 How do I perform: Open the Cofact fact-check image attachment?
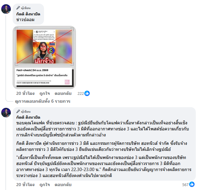[x=44, y=58]
